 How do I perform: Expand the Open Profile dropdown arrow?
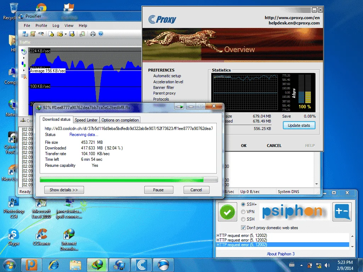coord(66,34)
